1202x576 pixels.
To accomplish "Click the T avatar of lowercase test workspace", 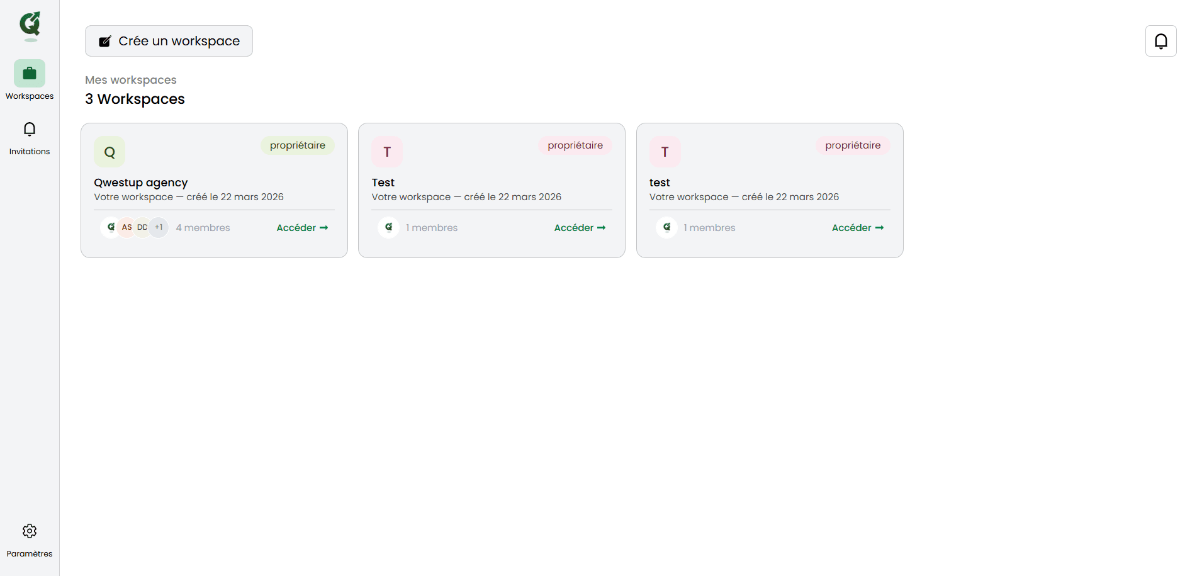I will [x=665, y=152].
